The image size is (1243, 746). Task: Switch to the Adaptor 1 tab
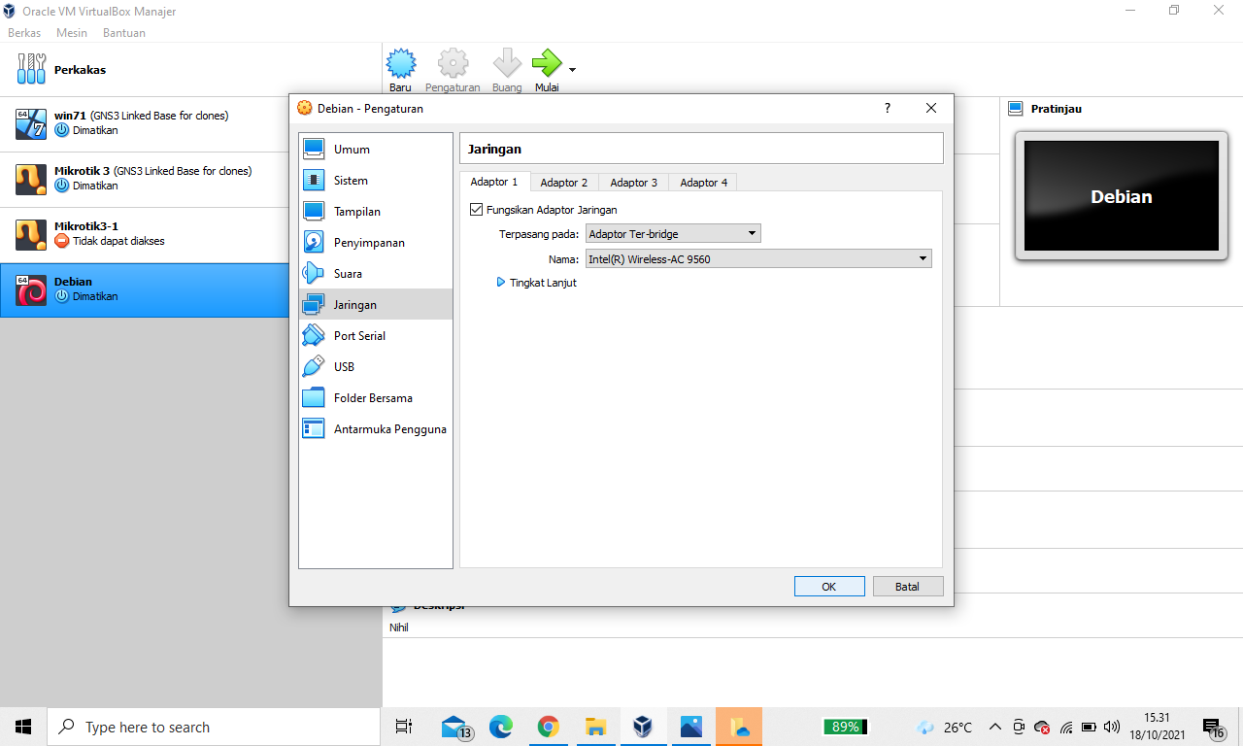[x=494, y=182]
